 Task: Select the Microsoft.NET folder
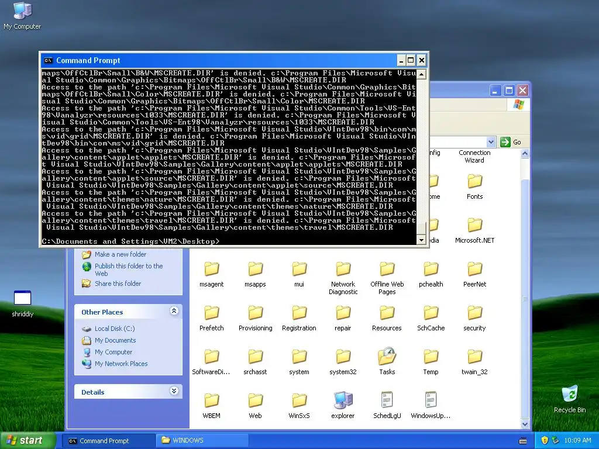[x=474, y=230]
